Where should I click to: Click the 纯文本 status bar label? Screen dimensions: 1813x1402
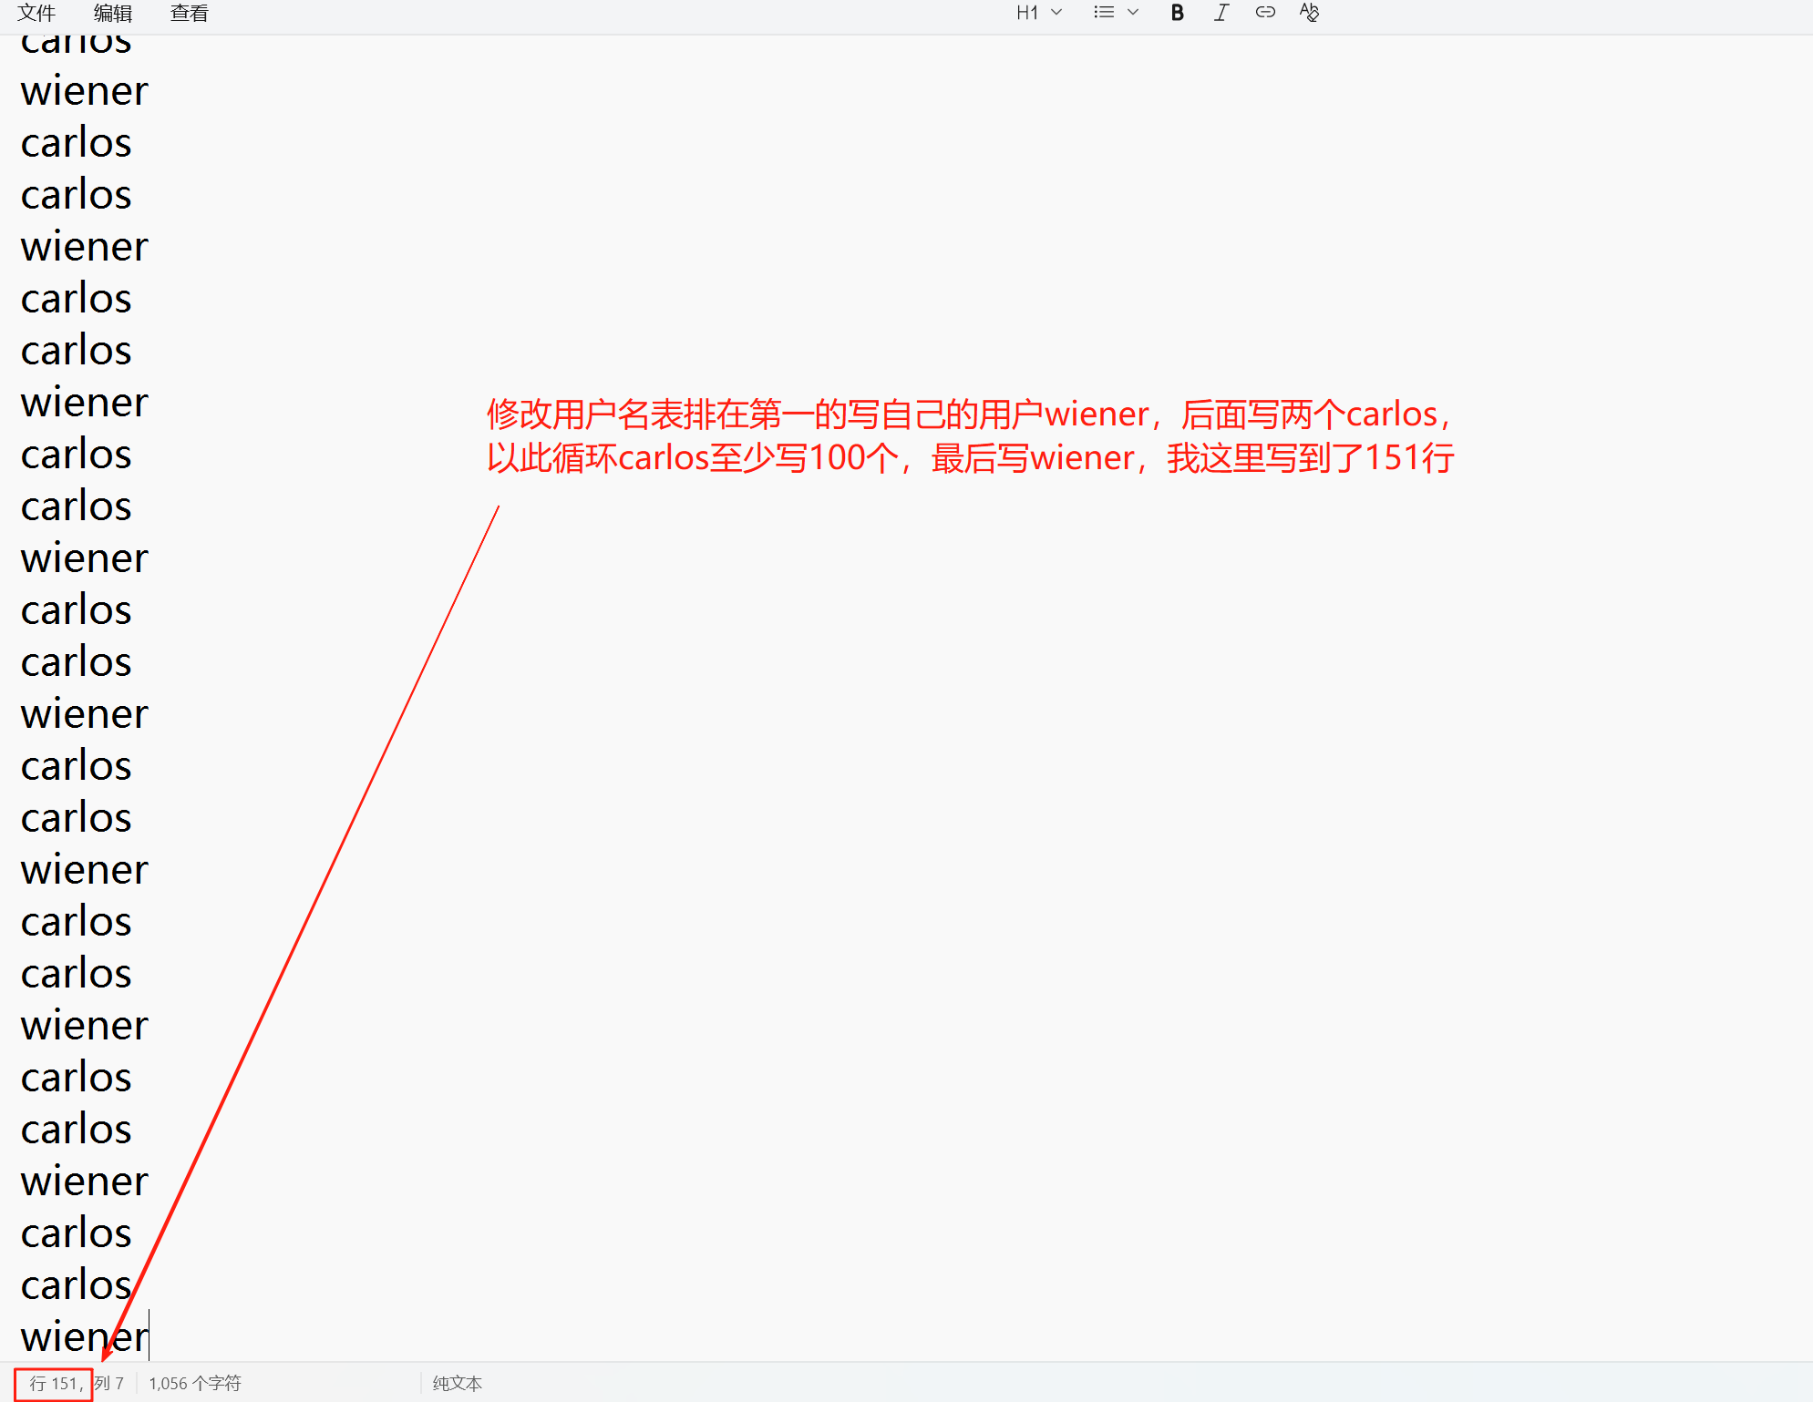[x=457, y=1383]
